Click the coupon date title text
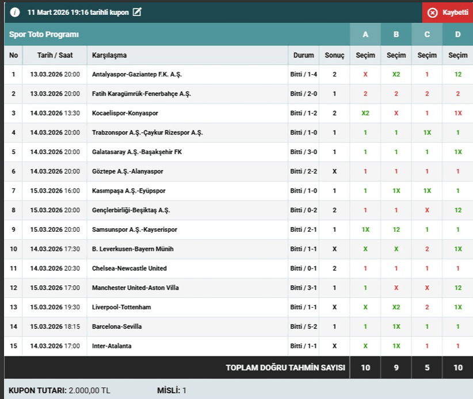Screen dimensions: 473x399 pos(77,12)
